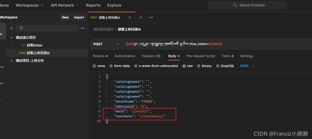
Task: Open tab bar three-dot options
Action: [151, 17]
